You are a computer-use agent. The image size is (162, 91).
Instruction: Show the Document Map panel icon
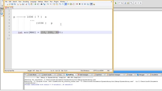tap(71, 4)
